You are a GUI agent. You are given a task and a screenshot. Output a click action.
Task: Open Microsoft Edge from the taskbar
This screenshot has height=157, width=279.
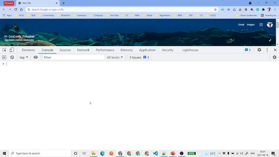(x=102, y=153)
